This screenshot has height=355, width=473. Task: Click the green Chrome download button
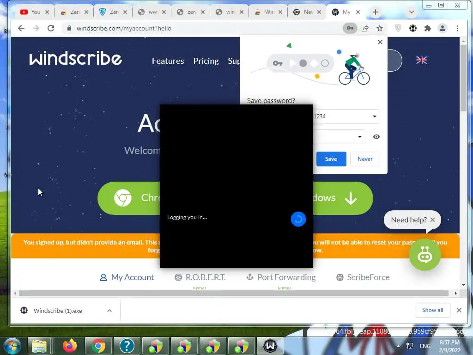pos(129,198)
